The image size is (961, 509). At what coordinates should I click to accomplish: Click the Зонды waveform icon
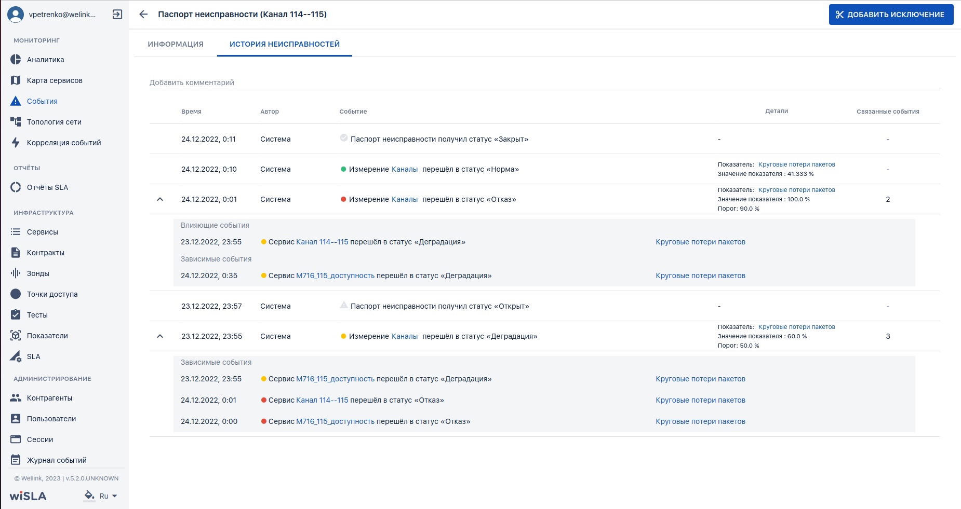[16, 273]
